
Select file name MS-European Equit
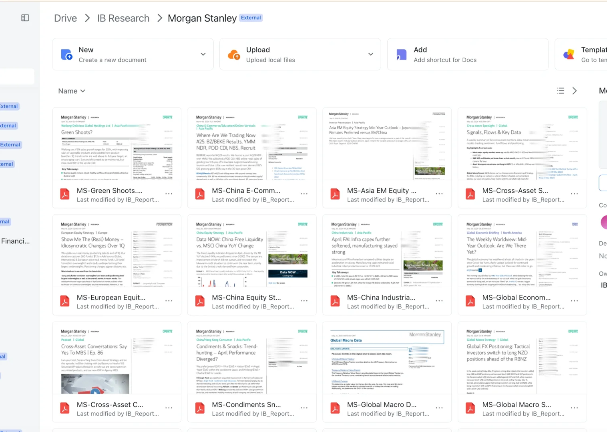tap(111, 298)
